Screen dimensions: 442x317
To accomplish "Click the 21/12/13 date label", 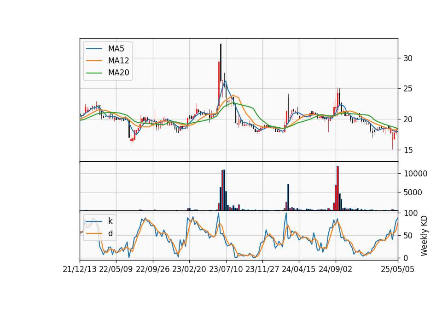I will tap(80, 269).
